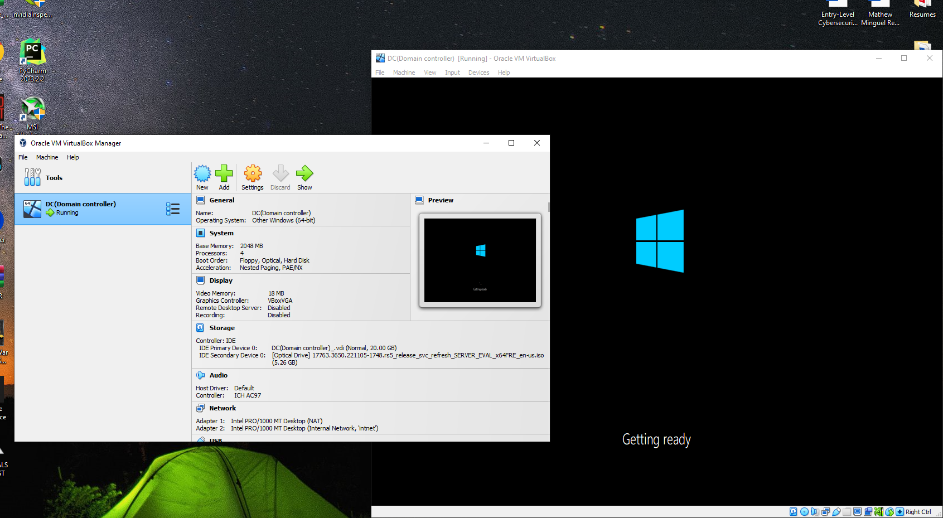Click the System section header
The width and height of the screenshot is (943, 518).
221,233
